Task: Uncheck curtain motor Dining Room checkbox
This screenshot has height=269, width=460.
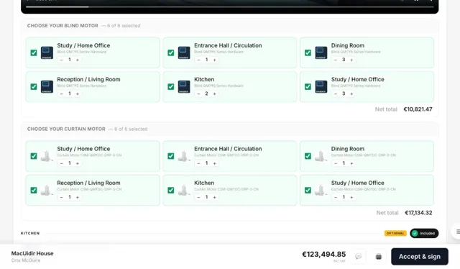Action: click(x=308, y=156)
